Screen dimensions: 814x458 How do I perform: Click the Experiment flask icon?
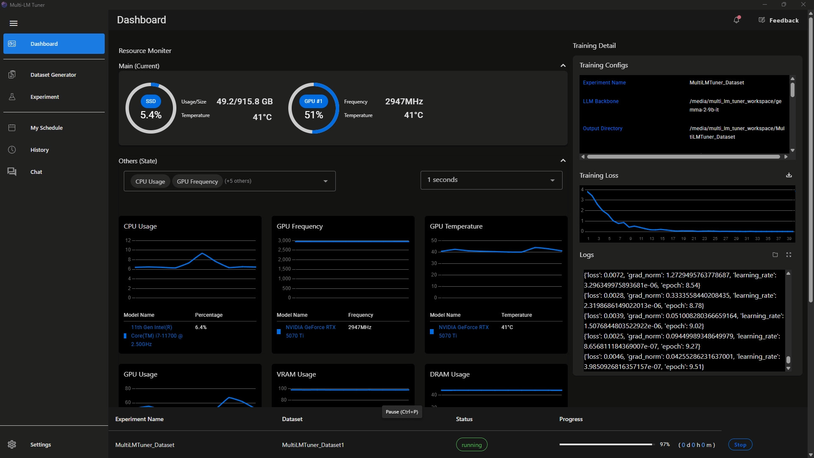coord(12,97)
